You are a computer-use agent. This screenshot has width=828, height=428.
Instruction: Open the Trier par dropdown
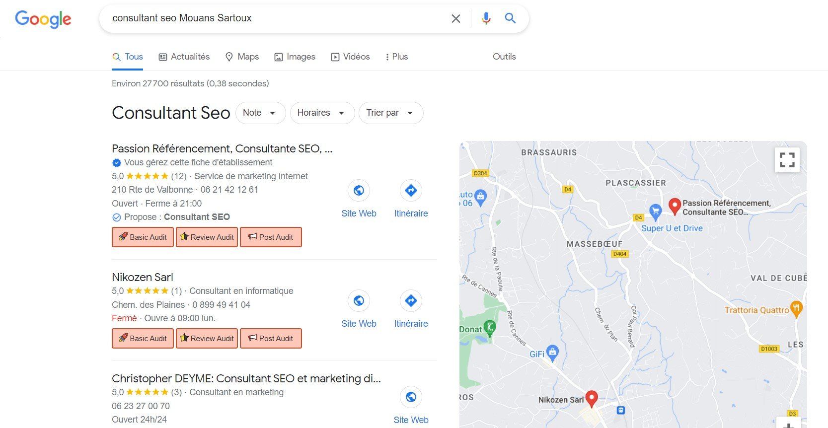[x=390, y=113]
